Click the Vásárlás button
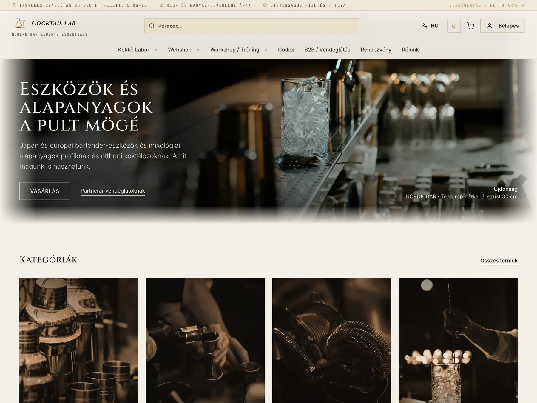537x403 pixels. point(45,191)
